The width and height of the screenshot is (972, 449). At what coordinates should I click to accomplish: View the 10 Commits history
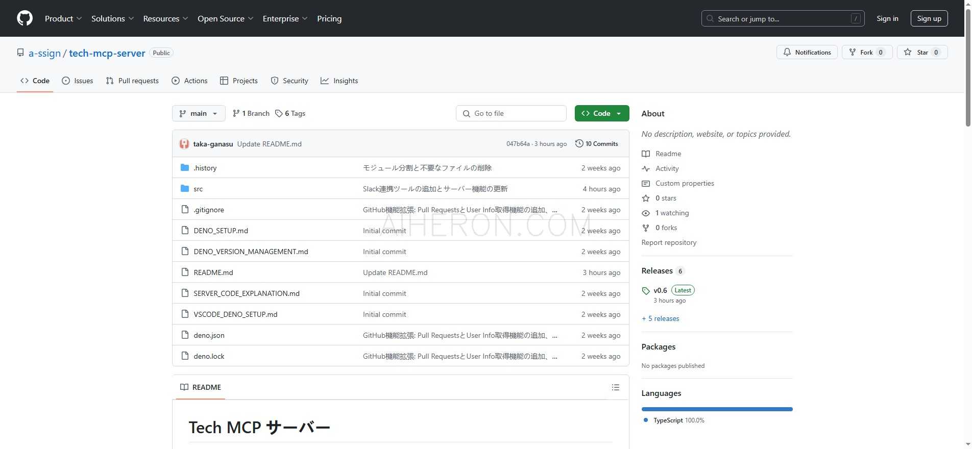596,144
